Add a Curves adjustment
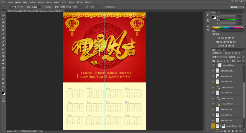 tap(226, 38)
